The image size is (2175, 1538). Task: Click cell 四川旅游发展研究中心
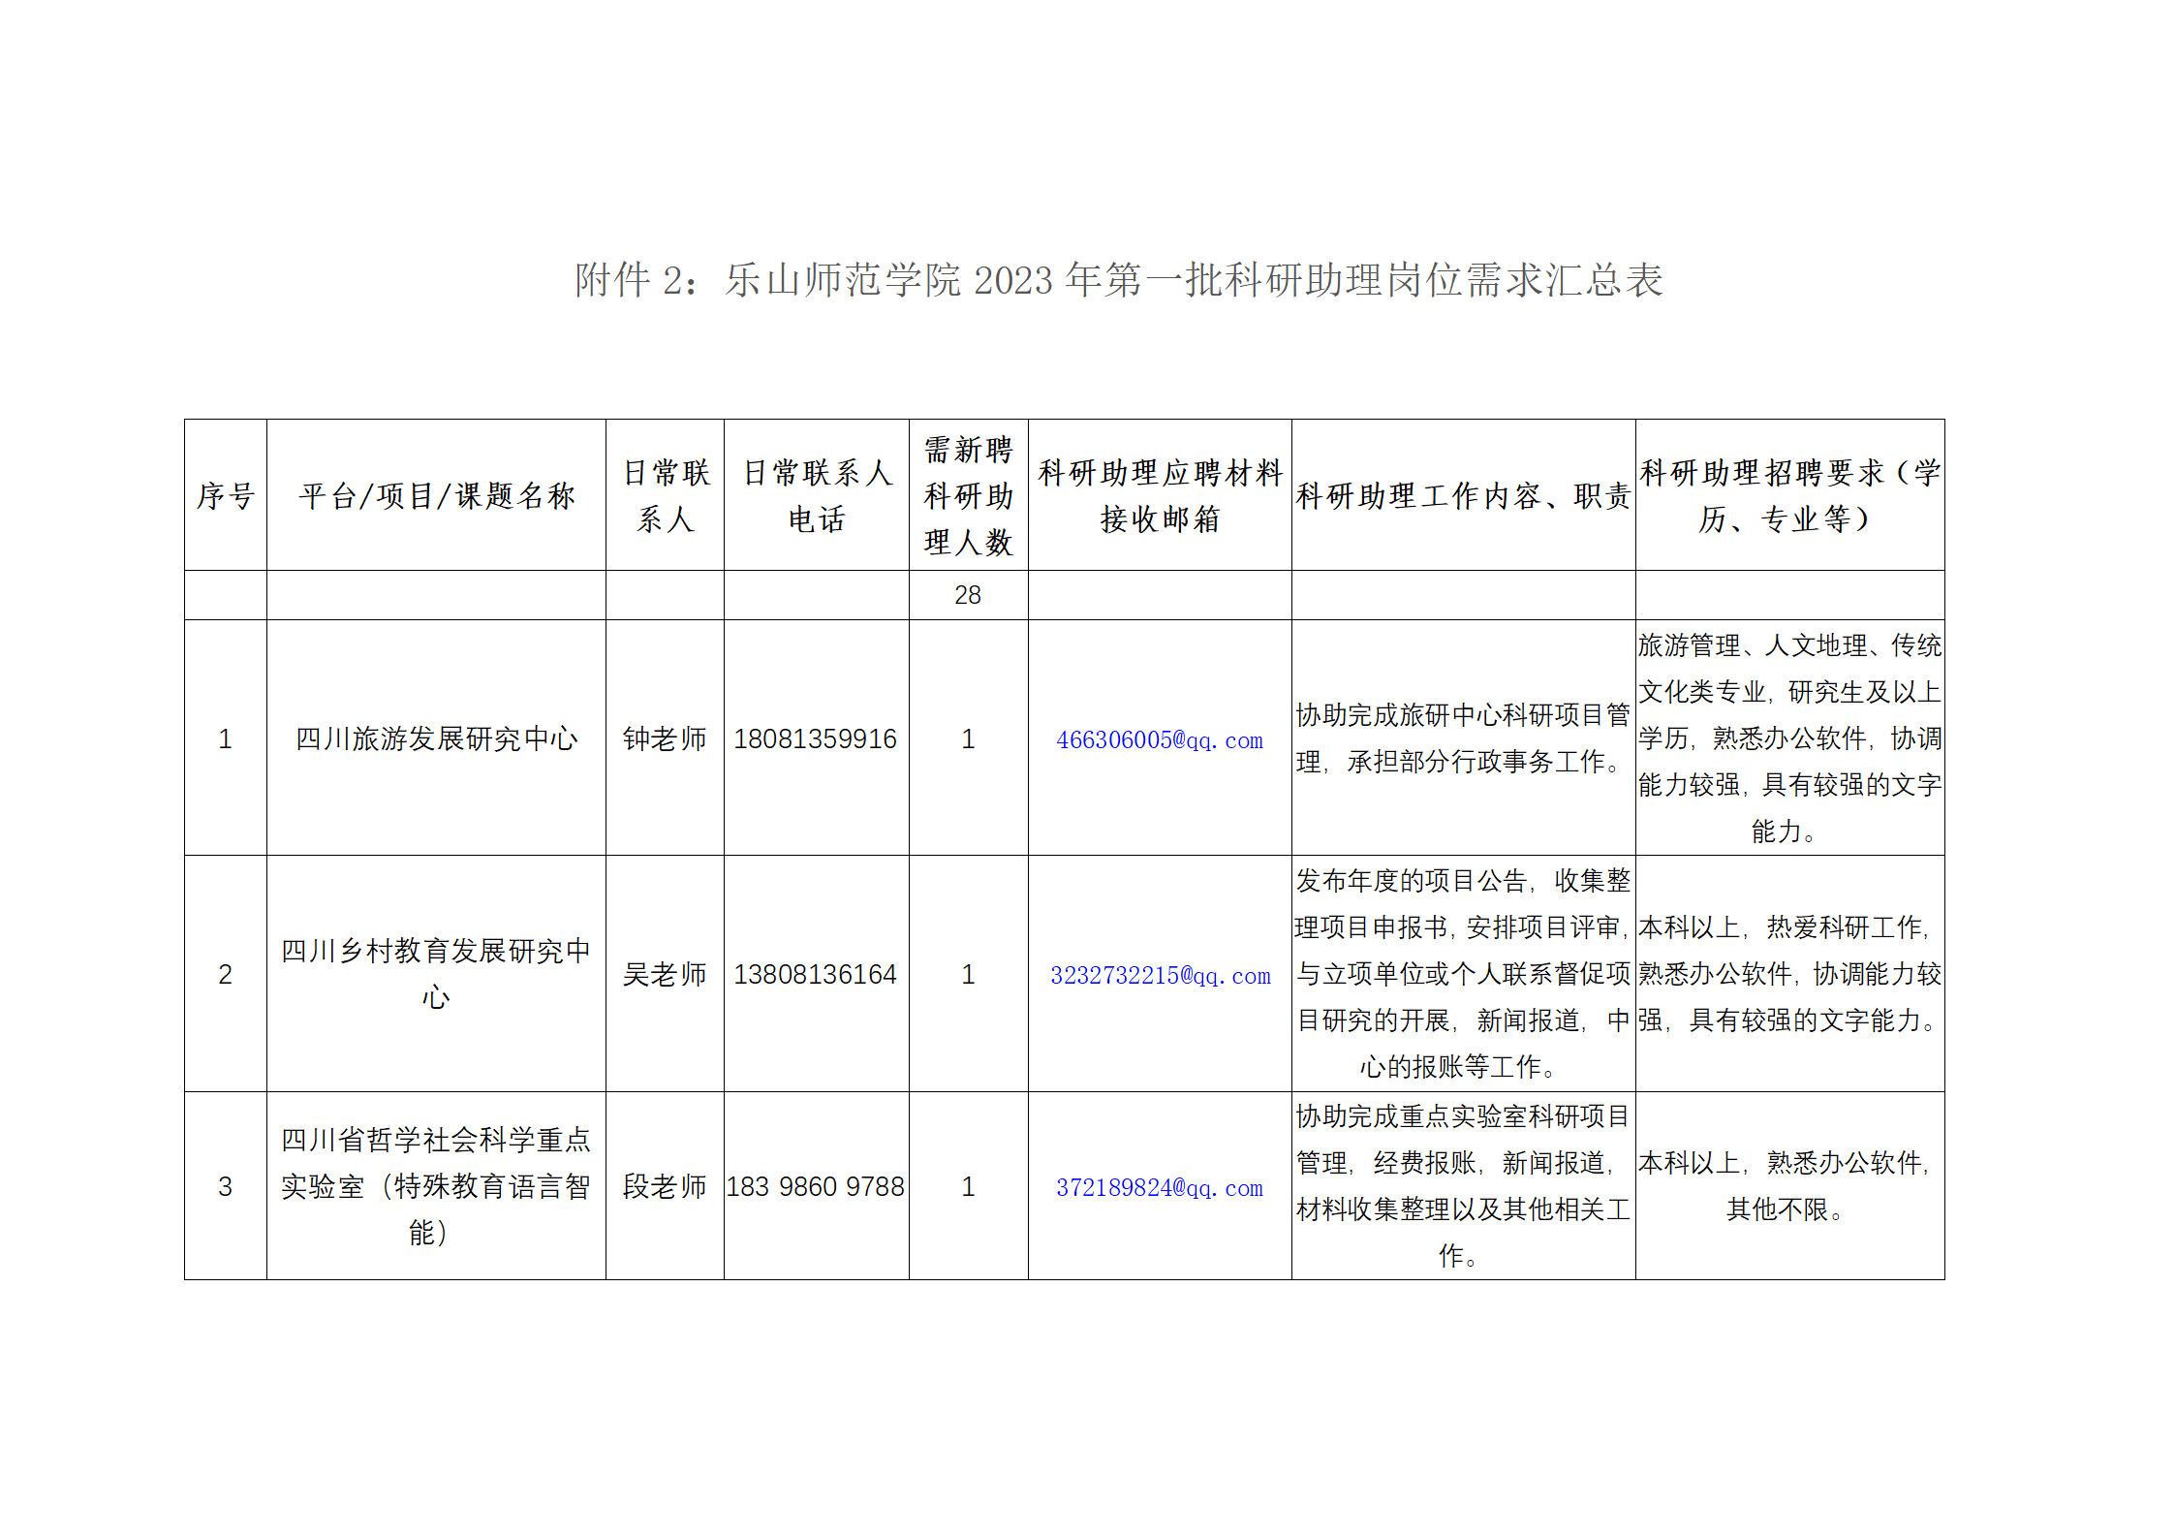(436, 738)
